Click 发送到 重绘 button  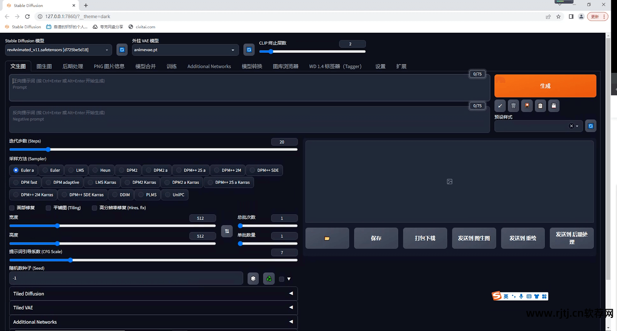(x=523, y=238)
